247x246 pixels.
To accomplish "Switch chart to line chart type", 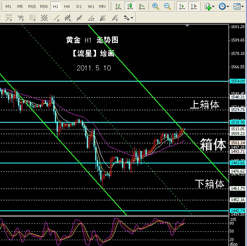I will 142,6.
